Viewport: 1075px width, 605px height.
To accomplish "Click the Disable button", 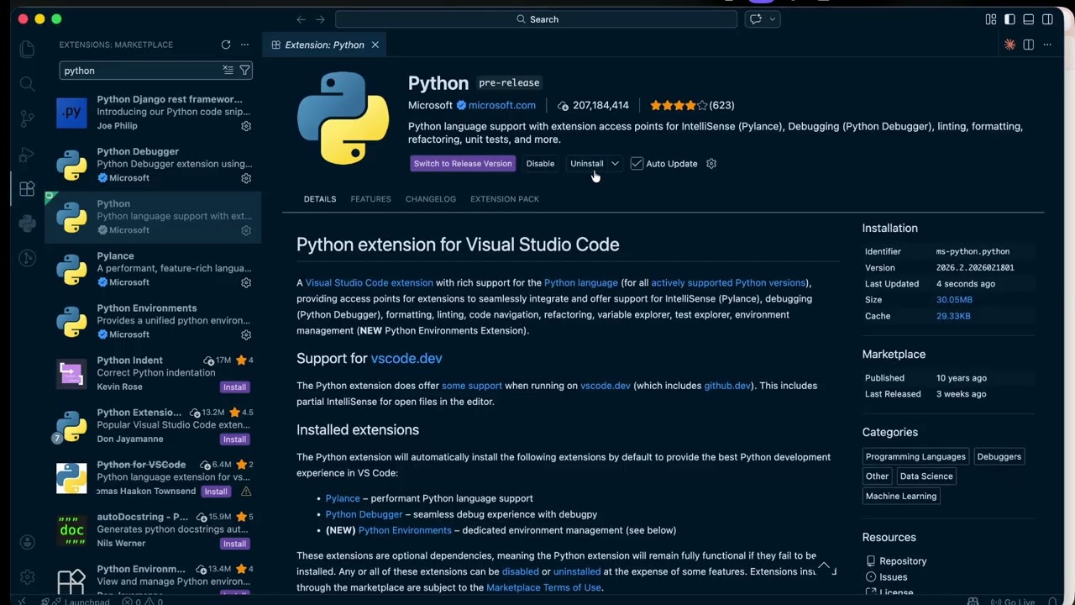I will (540, 164).
